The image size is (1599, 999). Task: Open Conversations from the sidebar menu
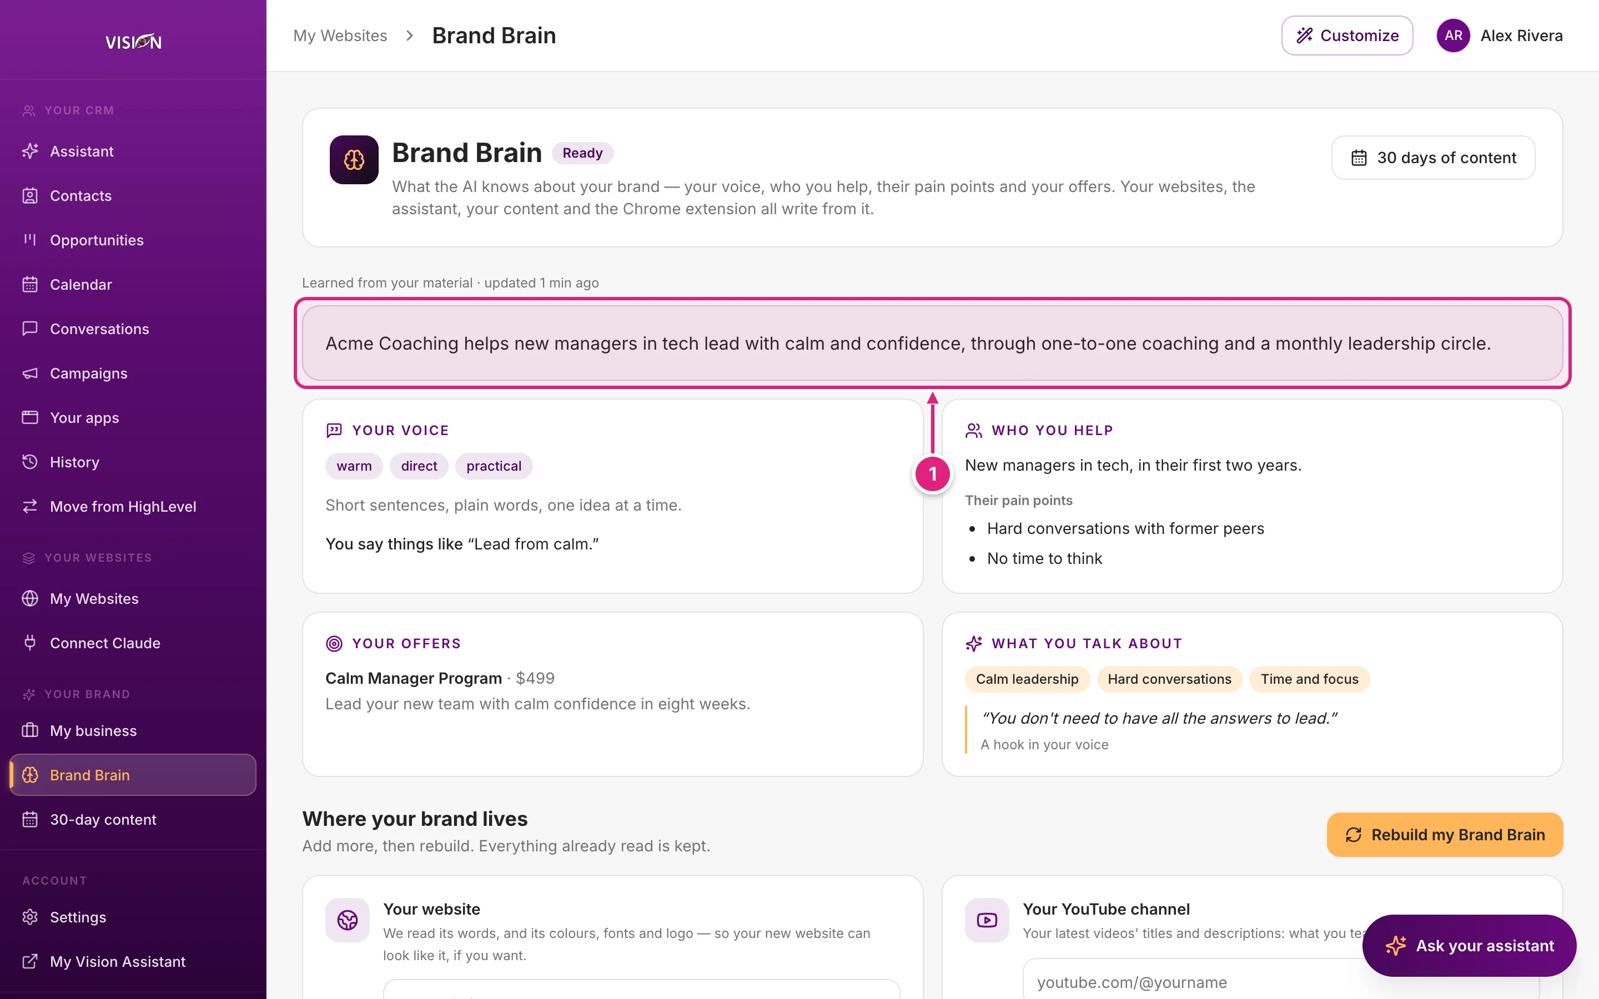[133, 329]
